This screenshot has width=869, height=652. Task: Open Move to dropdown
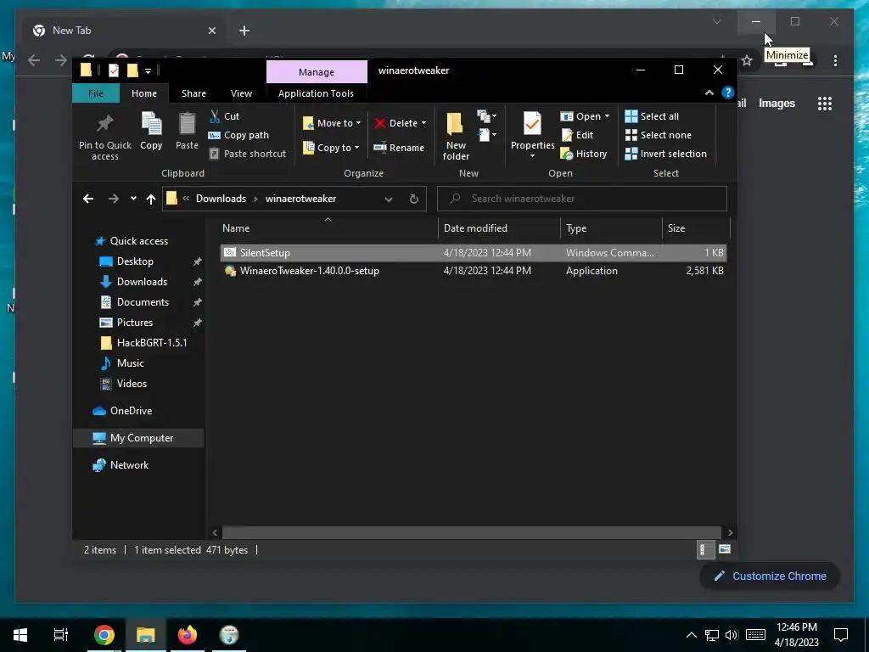click(x=332, y=123)
